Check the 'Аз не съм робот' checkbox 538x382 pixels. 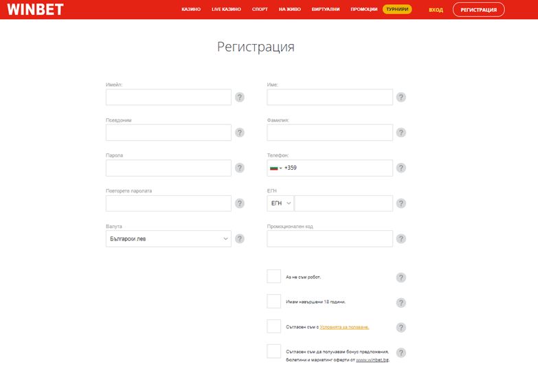[x=273, y=276]
